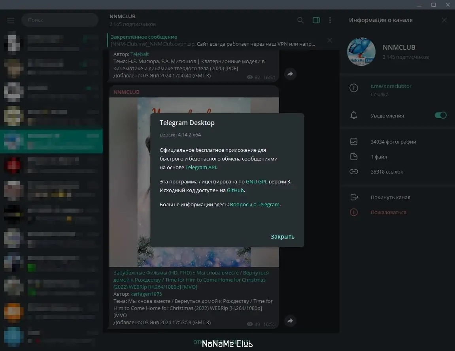Click the search field labeled Поиск

pos(60,20)
